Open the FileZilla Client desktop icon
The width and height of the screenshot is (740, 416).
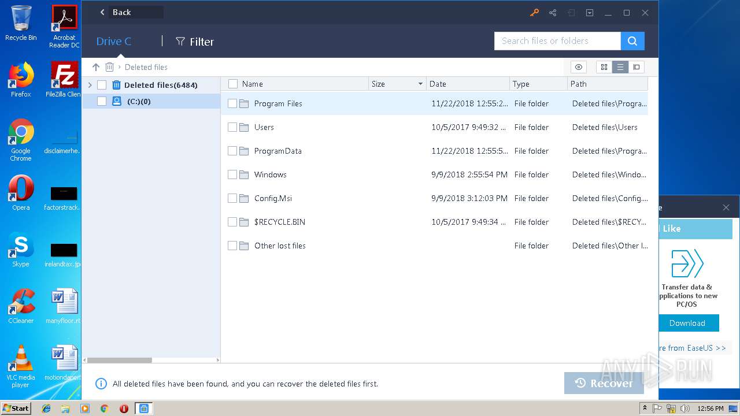(64, 80)
